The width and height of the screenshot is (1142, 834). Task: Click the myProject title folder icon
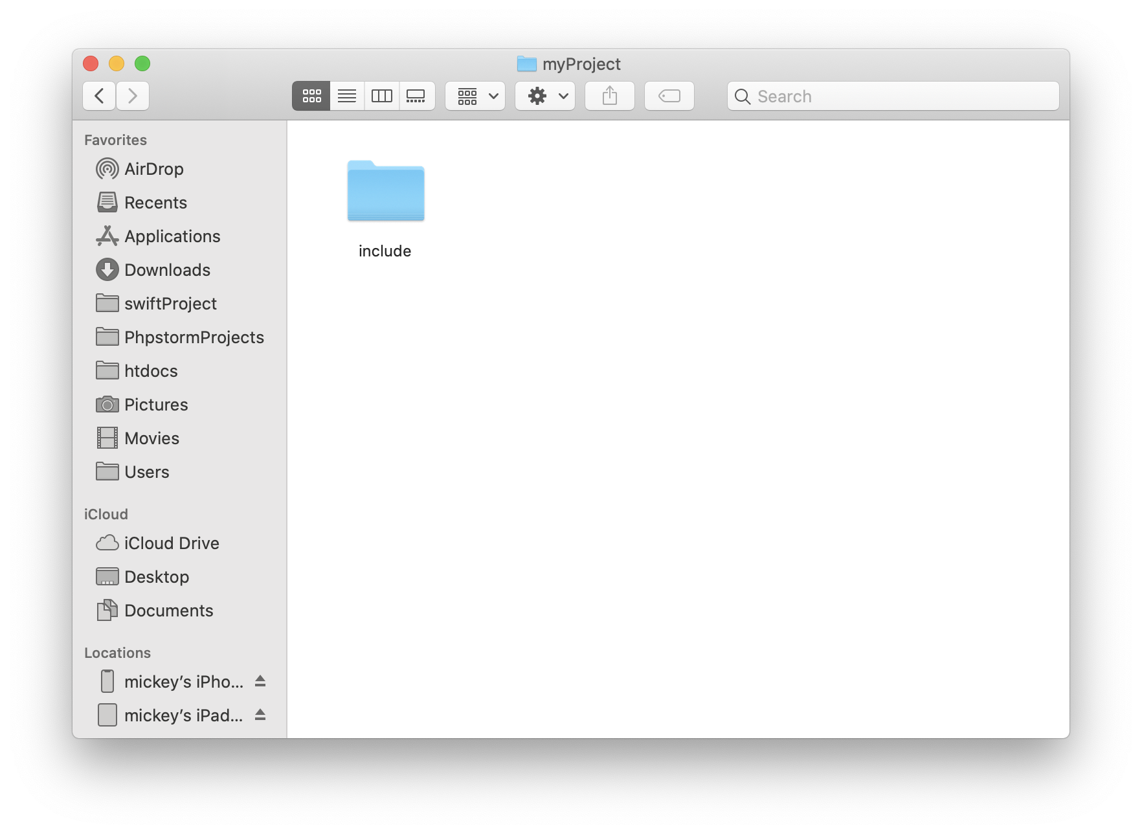(x=527, y=63)
